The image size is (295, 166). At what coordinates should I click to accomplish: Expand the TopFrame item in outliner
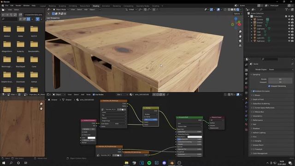[252, 41]
